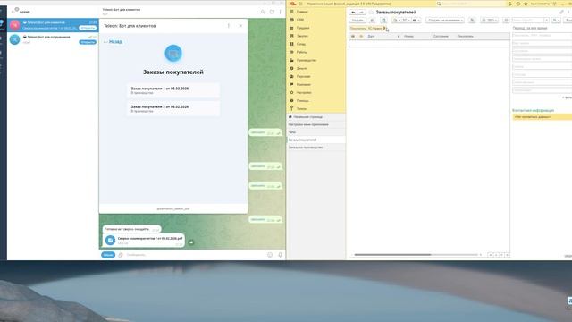Click Открыть on Teleon: Бот для клиентов chat
Image resolution: width=572 pixels, height=322 pixels.
(88, 28)
